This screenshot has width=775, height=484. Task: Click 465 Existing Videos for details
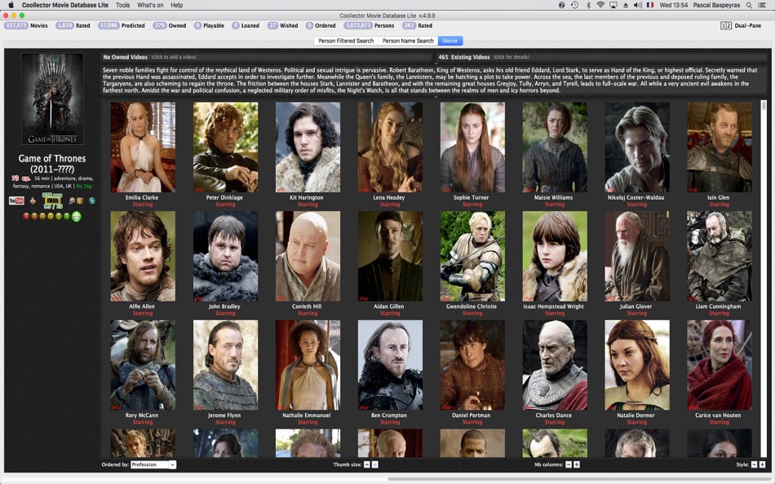(x=601, y=57)
